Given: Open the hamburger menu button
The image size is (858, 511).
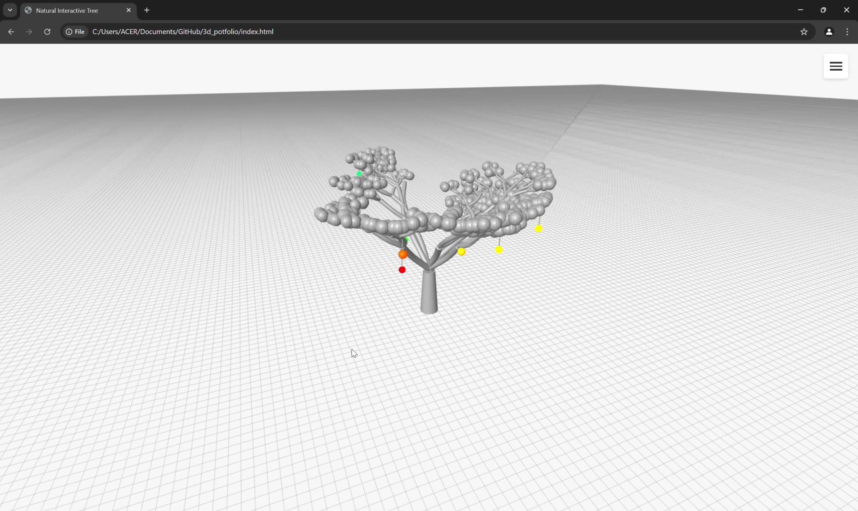Looking at the screenshot, I should tap(836, 66).
